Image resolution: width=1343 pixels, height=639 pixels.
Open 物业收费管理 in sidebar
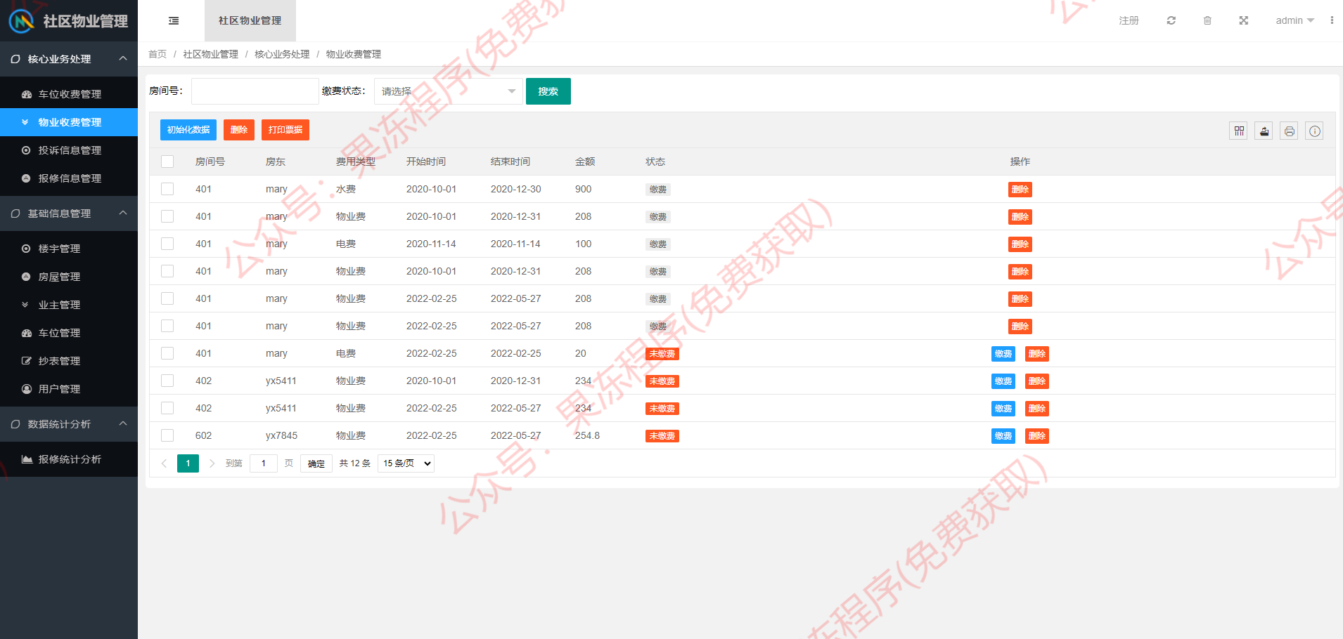pyautogui.click(x=69, y=122)
